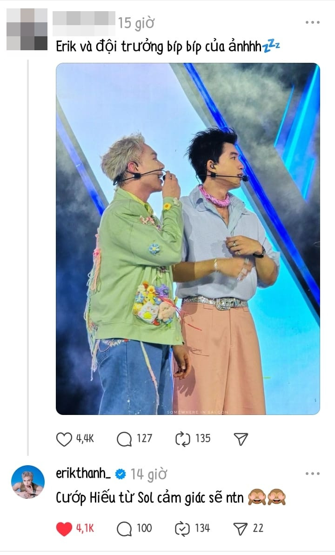This screenshot has width=335, height=555.
Task: Open the 15 giờ post timestamp
Action: [136, 23]
